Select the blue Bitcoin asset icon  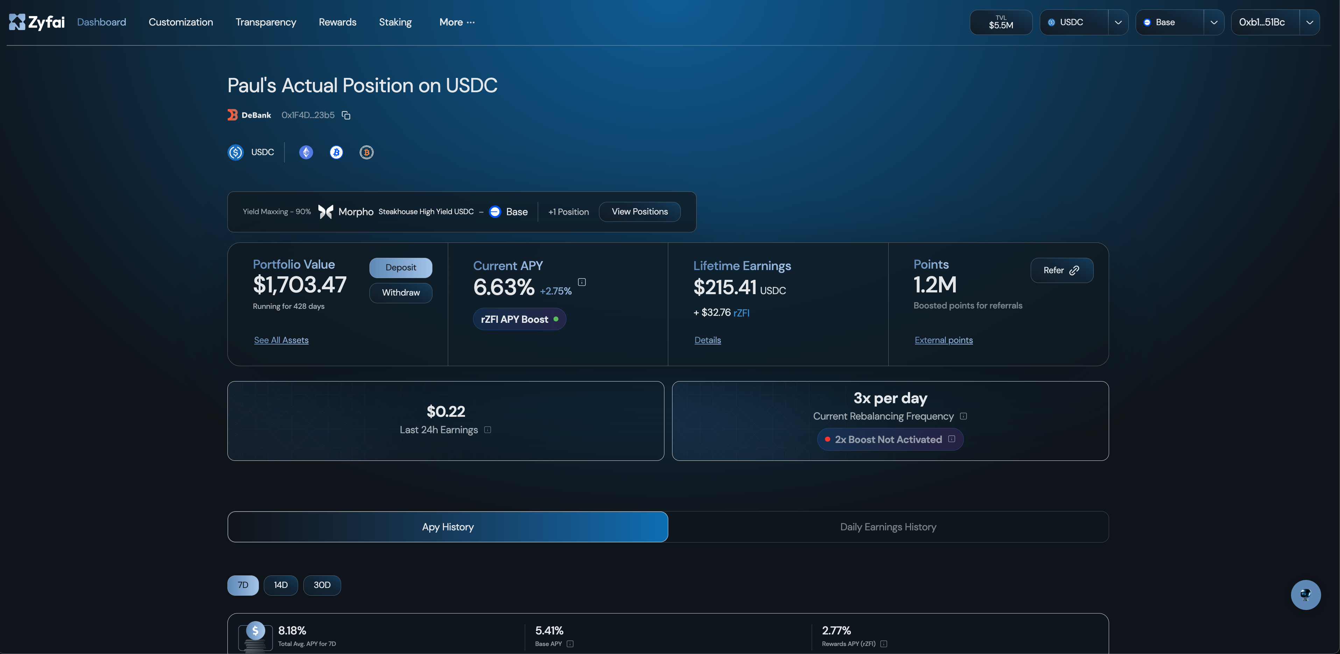coord(336,152)
